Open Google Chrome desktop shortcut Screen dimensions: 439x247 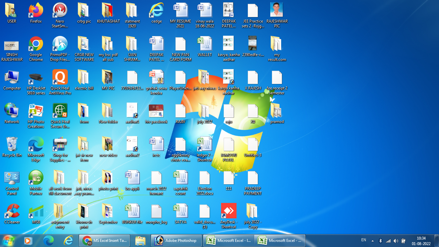(36, 49)
